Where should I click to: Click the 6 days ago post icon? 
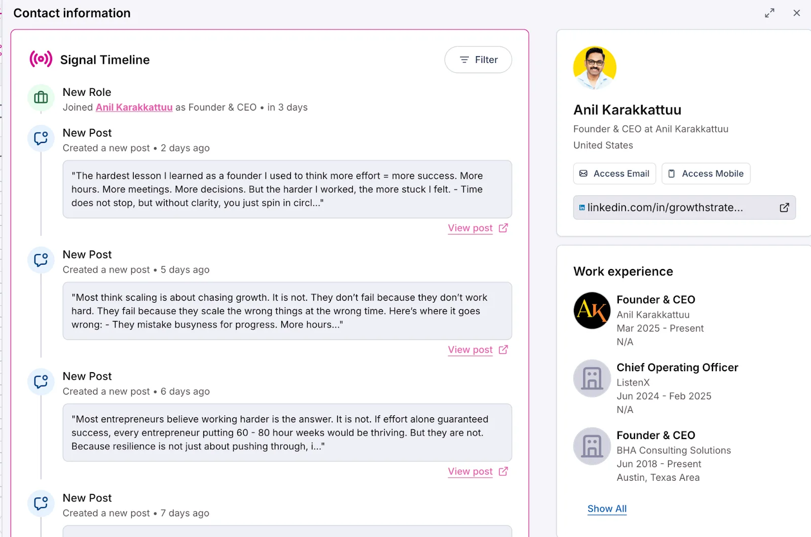(41, 381)
